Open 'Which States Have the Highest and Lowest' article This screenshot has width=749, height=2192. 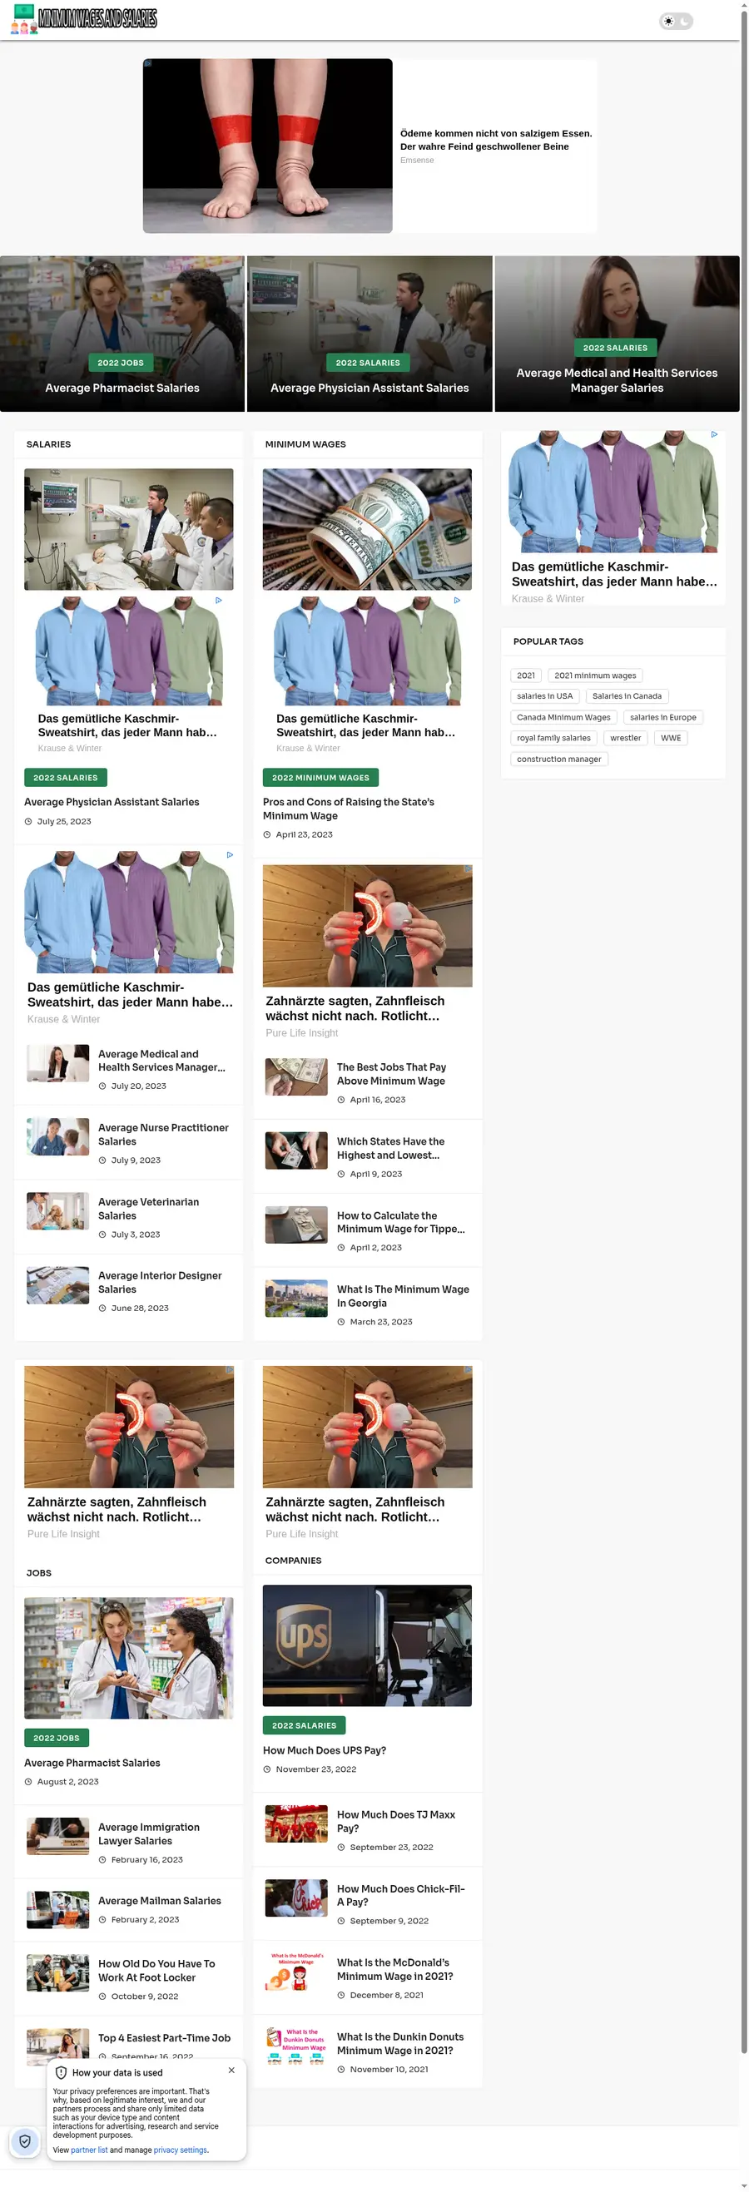(x=390, y=1148)
